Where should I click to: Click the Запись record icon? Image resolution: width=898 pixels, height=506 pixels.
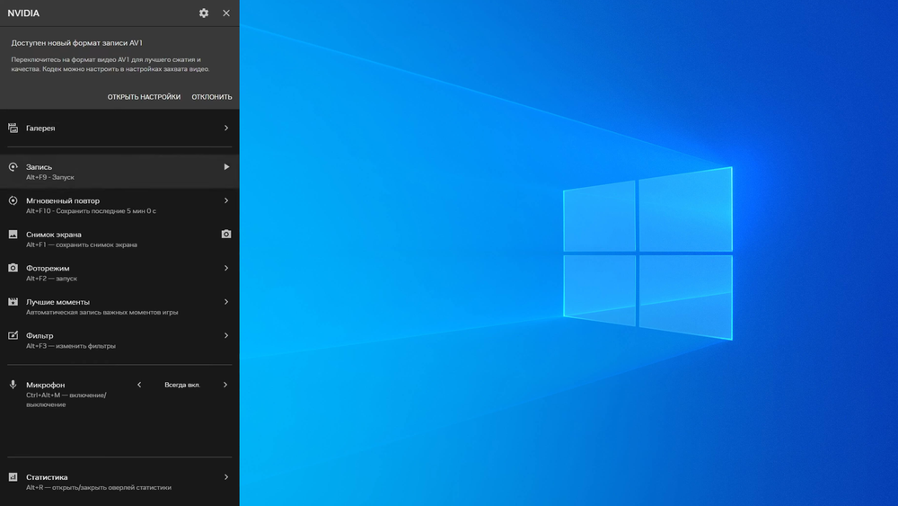(x=13, y=167)
